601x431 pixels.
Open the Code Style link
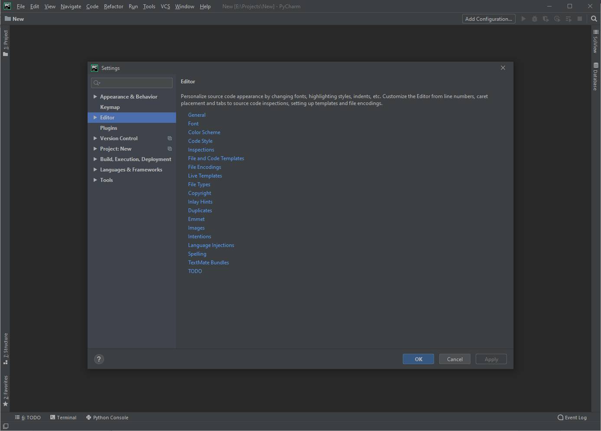tap(200, 141)
